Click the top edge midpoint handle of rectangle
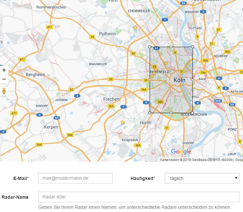Screen dimensions: 243x212 point(171,47)
